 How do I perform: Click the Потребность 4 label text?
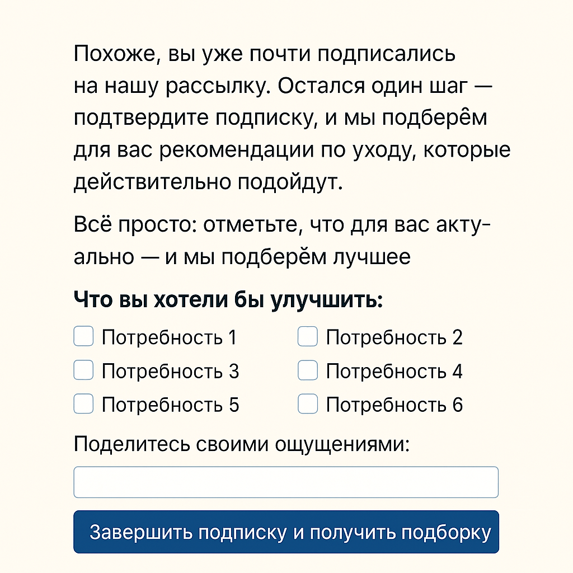coord(394,371)
